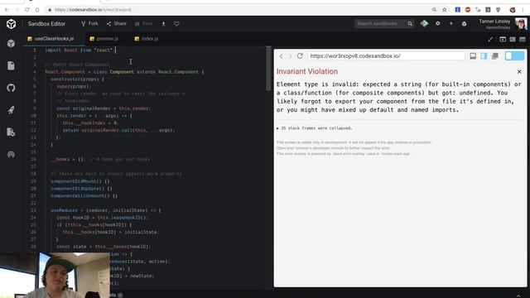Click the green diamond patron icon

click(x=424, y=24)
